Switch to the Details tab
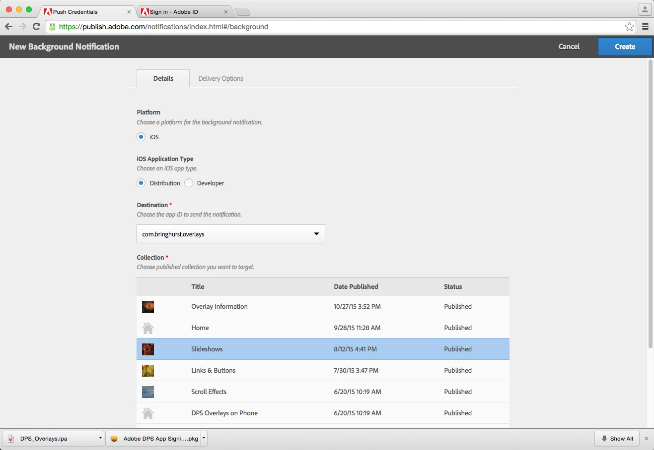The image size is (654, 450). tap(163, 78)
